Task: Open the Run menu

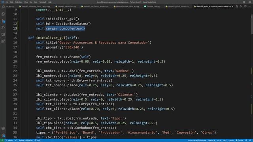Action: coord(36,2)
